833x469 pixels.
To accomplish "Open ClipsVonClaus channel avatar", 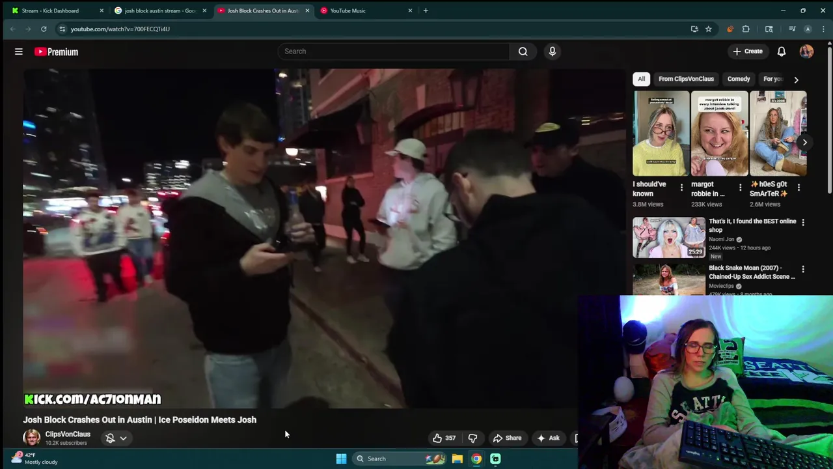I will click(31, 438).
